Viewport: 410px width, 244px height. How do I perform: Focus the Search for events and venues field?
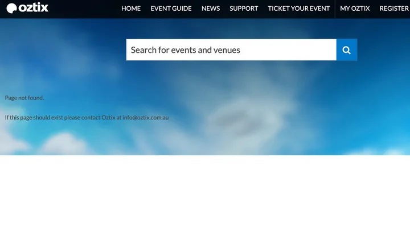(231, 50)
